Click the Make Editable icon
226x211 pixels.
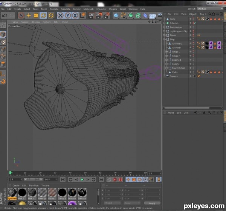click(x=3, y=25)
